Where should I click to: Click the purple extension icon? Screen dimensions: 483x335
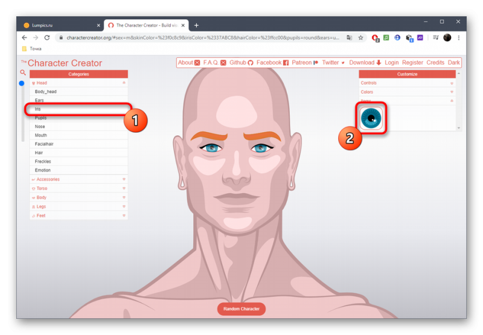click(x=420, y=37)
